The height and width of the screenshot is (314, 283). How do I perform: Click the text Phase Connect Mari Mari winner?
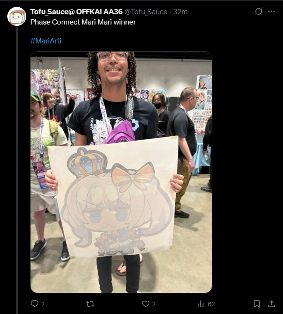click(x=83, y=22)
